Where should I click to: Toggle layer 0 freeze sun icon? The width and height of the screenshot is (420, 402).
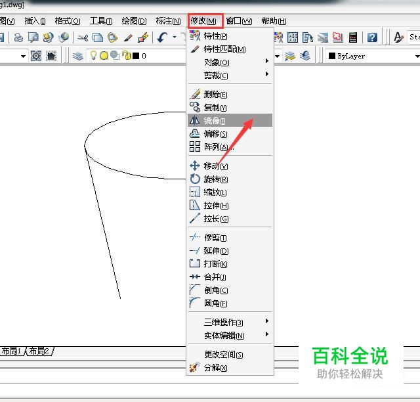[x=104, y=56]
